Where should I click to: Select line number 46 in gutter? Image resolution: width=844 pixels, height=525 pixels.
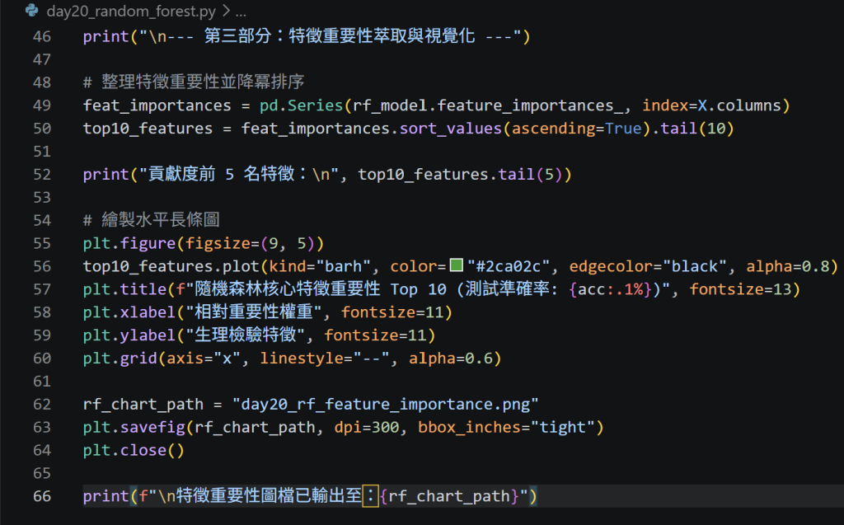coord(42,36)
